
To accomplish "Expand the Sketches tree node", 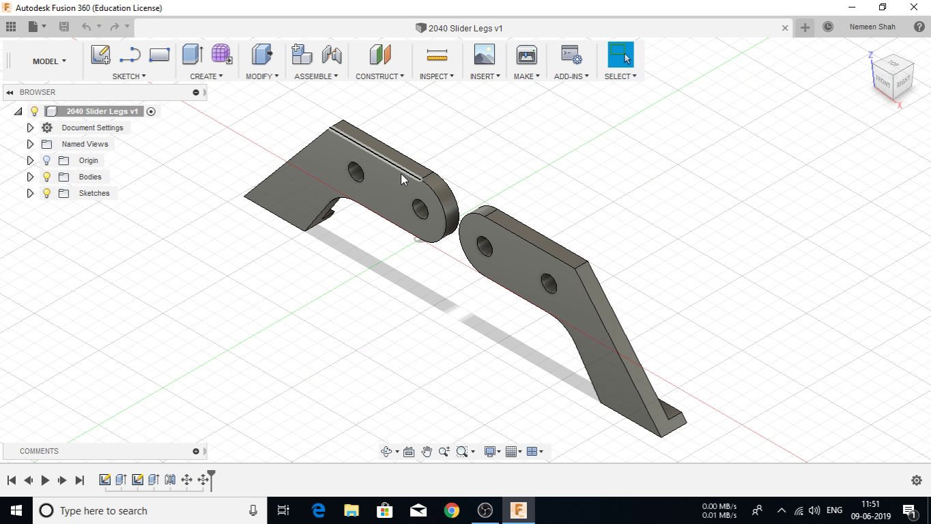I will point(30,193).
